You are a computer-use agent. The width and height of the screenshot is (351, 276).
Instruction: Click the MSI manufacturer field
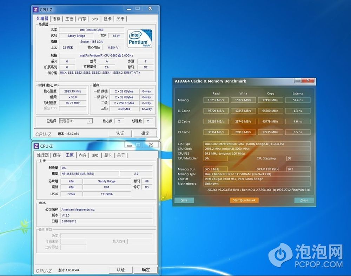[x=107, y=168]
